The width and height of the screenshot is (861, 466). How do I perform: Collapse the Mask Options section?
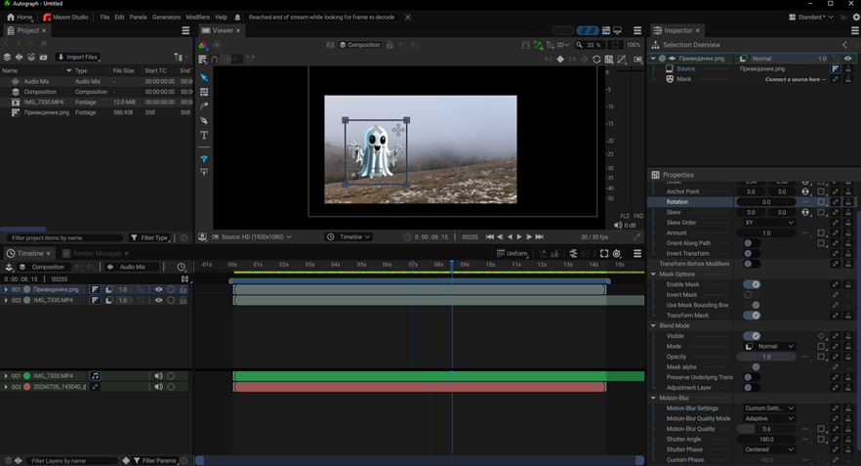tap(653, 275)
